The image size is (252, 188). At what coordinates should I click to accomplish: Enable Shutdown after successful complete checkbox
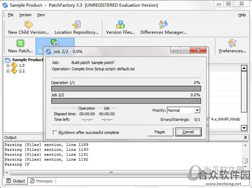tap(55, 133)
